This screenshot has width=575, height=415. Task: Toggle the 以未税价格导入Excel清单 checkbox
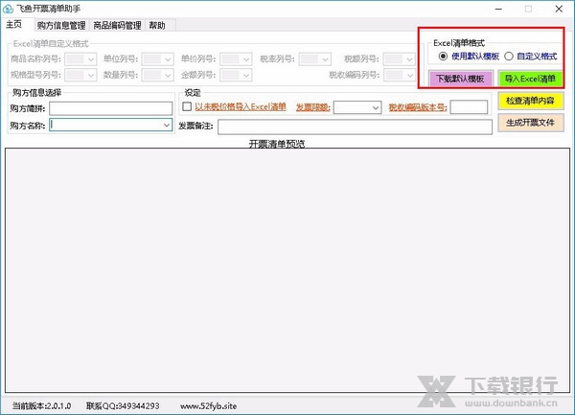point(187,106)
